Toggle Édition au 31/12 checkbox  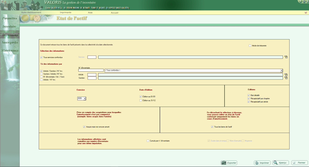tap(141, 100)
